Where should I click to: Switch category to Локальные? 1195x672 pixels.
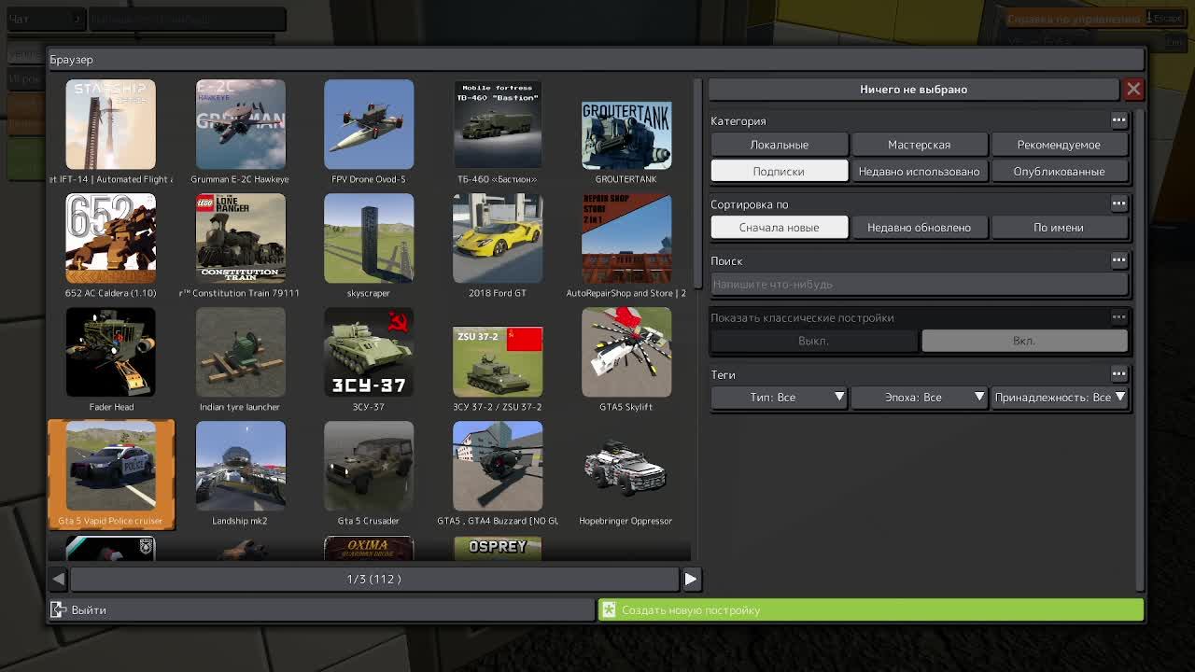tap(780, 145)
